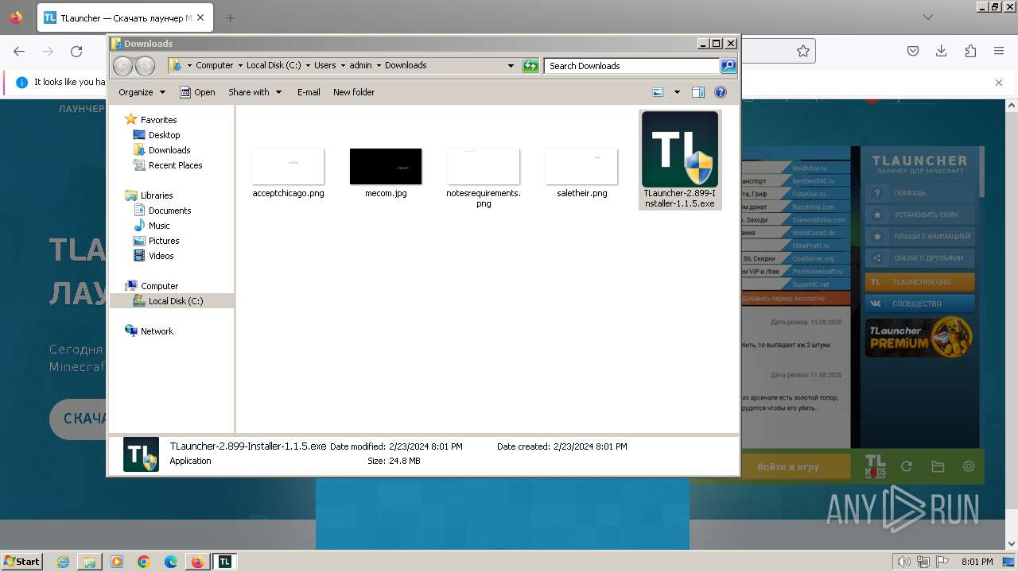The image size is (1018, 572).
Task: Open the TLauncher installer exe file
Action: click(679, 160)
